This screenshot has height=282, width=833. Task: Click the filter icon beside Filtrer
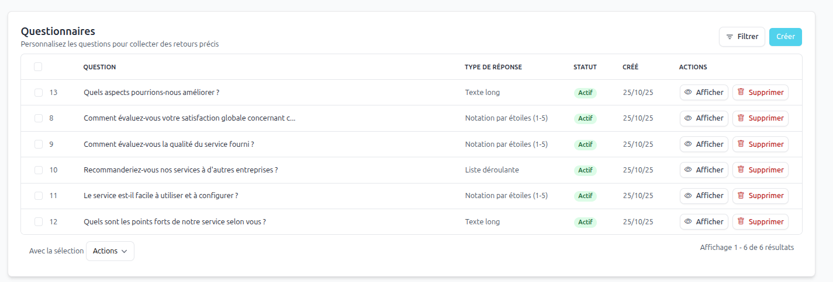pyautogui.click(x=730, y=37)
